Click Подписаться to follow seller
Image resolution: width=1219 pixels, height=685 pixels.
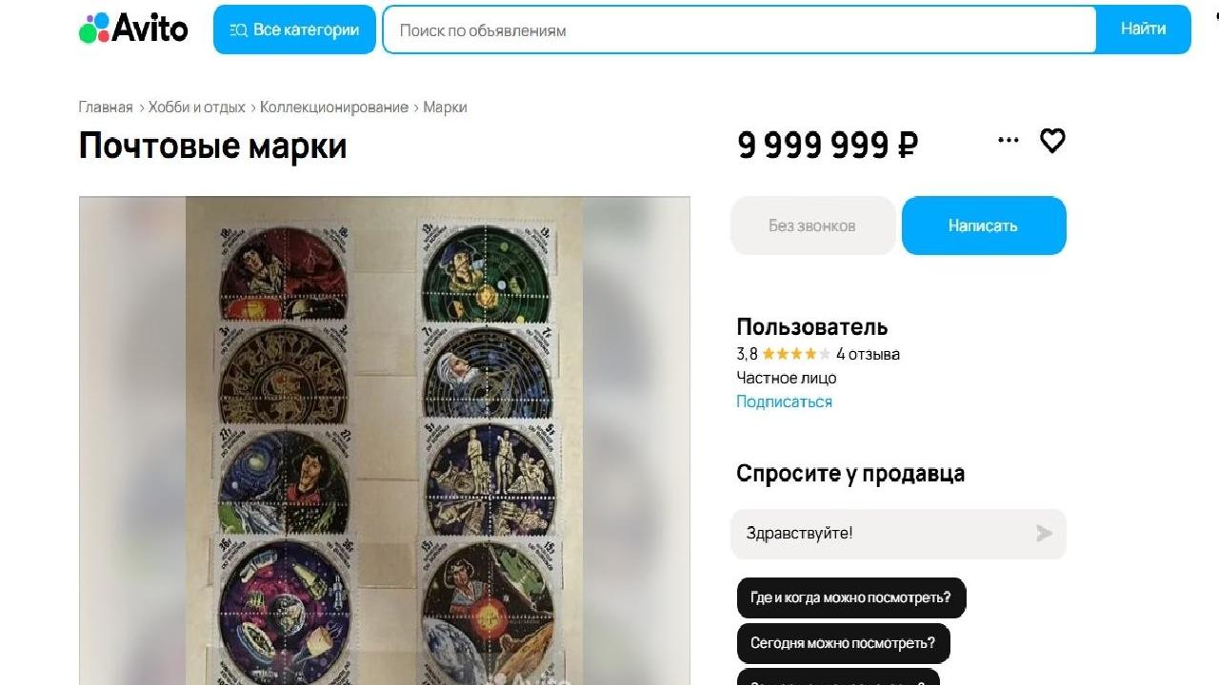[x=784, y=401]
